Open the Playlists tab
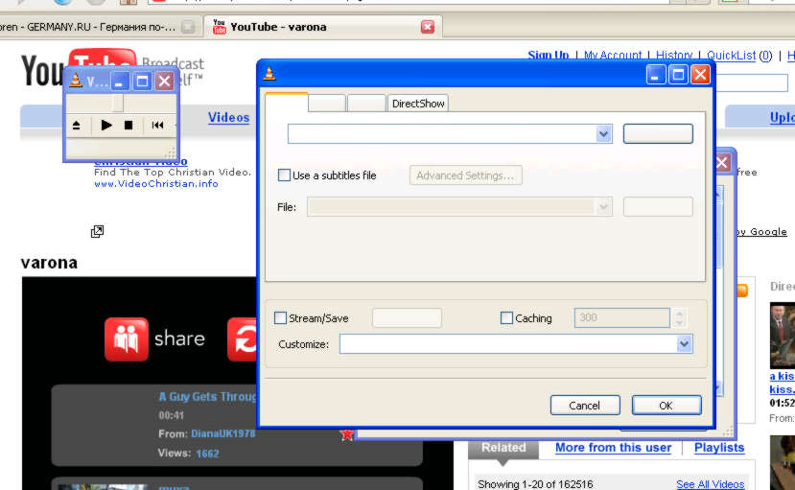Screen dimensions: 795x490 coord(719,448)
